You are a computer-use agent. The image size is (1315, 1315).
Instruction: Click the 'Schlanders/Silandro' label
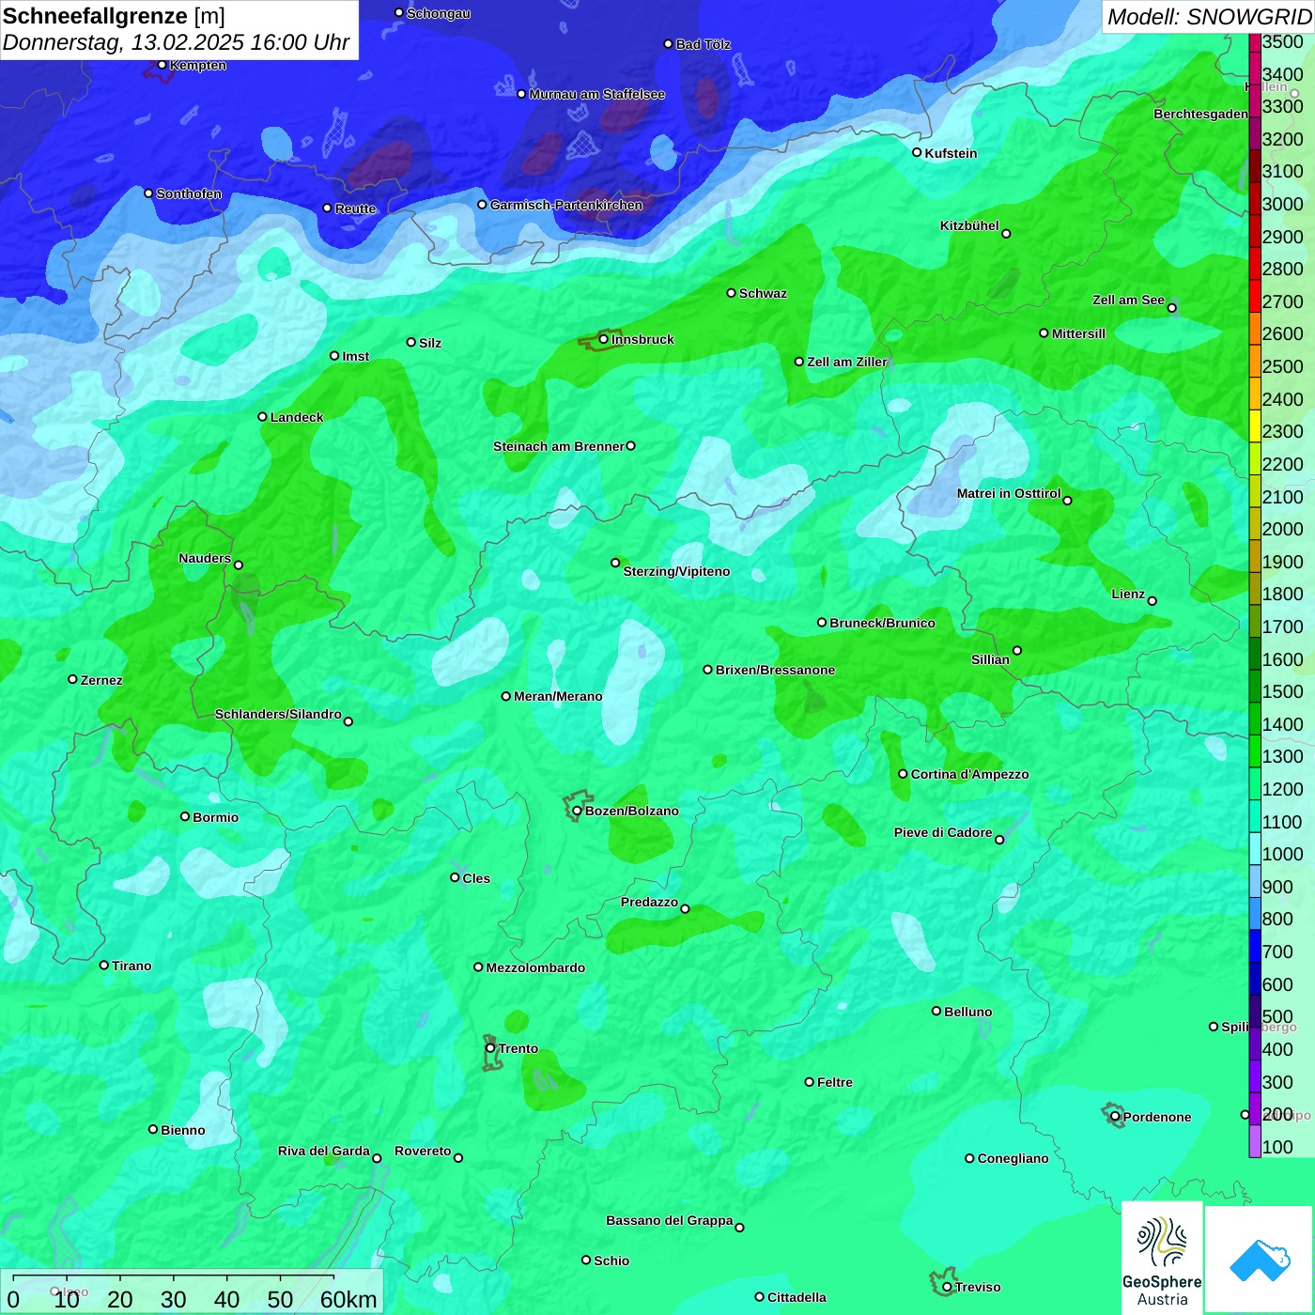point(278,714)
